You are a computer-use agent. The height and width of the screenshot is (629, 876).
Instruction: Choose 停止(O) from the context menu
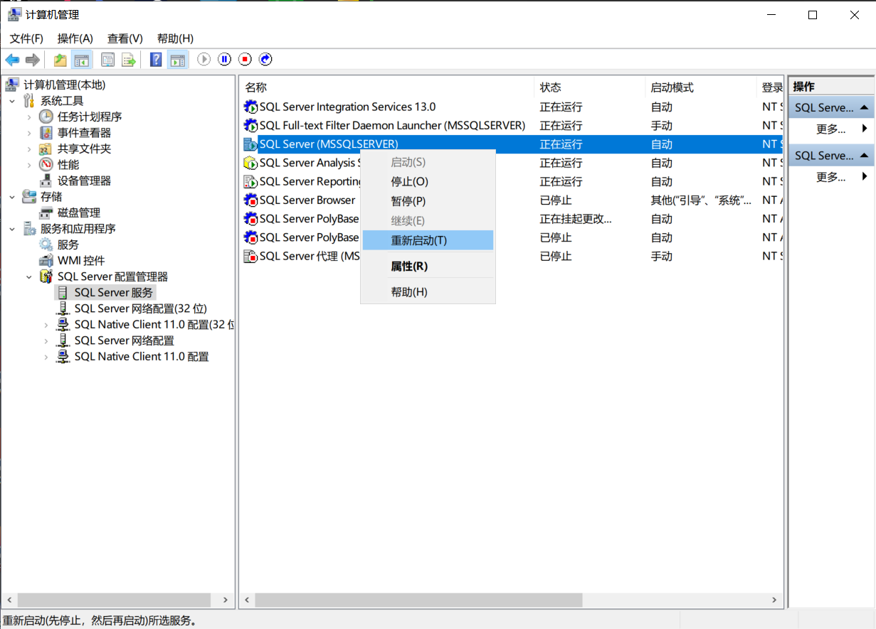point(428,182)
